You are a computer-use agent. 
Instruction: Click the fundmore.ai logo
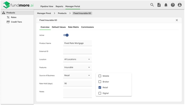[18, 5]
